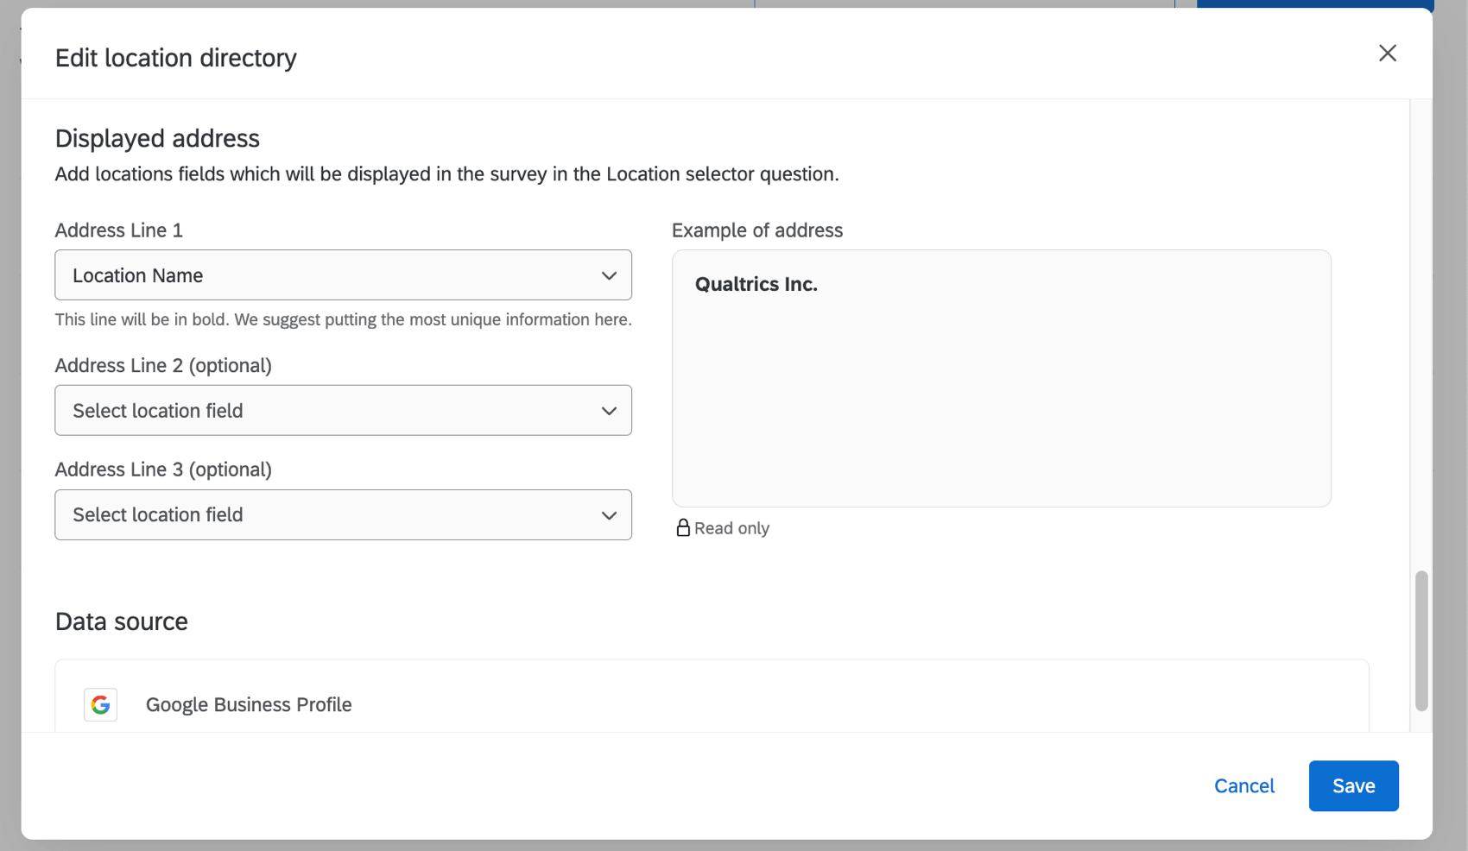Click the Data source section heading
1468x851 pixels.
coord(121,621)
